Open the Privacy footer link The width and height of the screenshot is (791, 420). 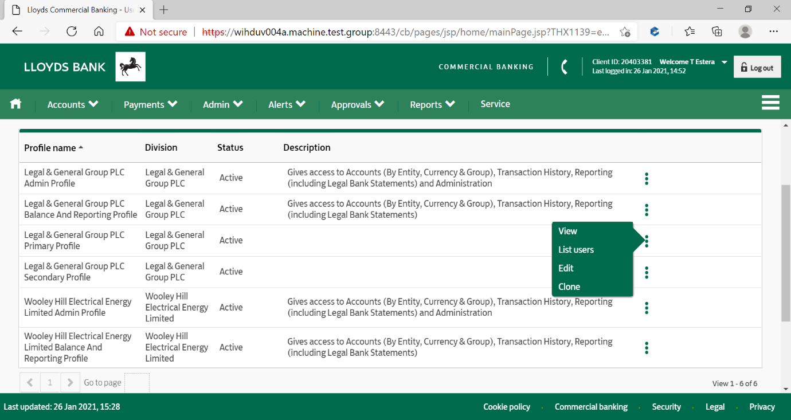tap(762, 407)
